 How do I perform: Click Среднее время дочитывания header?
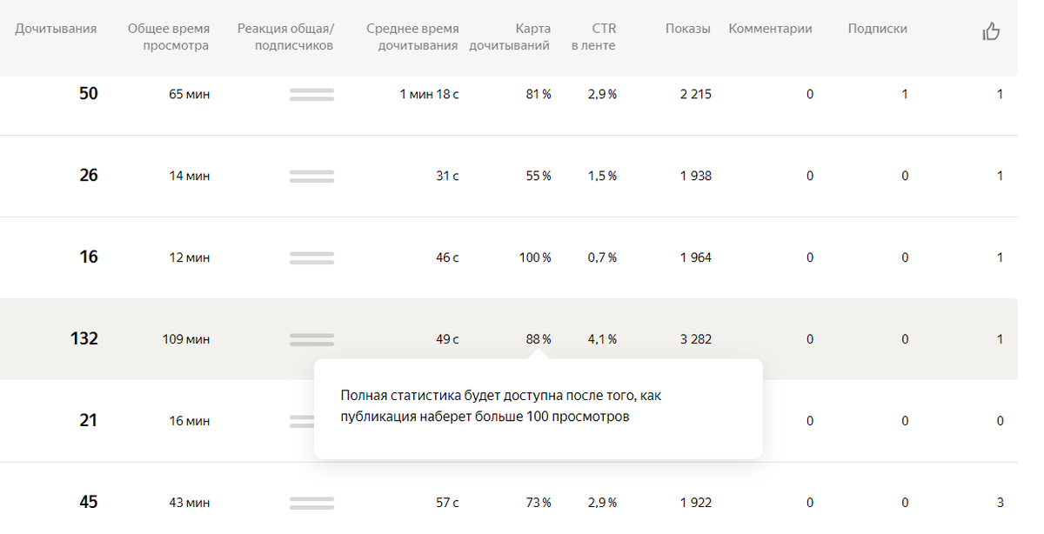pos(412,37)
